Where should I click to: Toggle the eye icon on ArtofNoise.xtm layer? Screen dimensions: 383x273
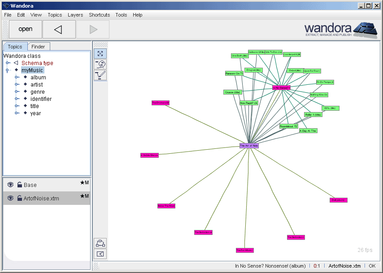pyautogui.click(x=10, y=198)
